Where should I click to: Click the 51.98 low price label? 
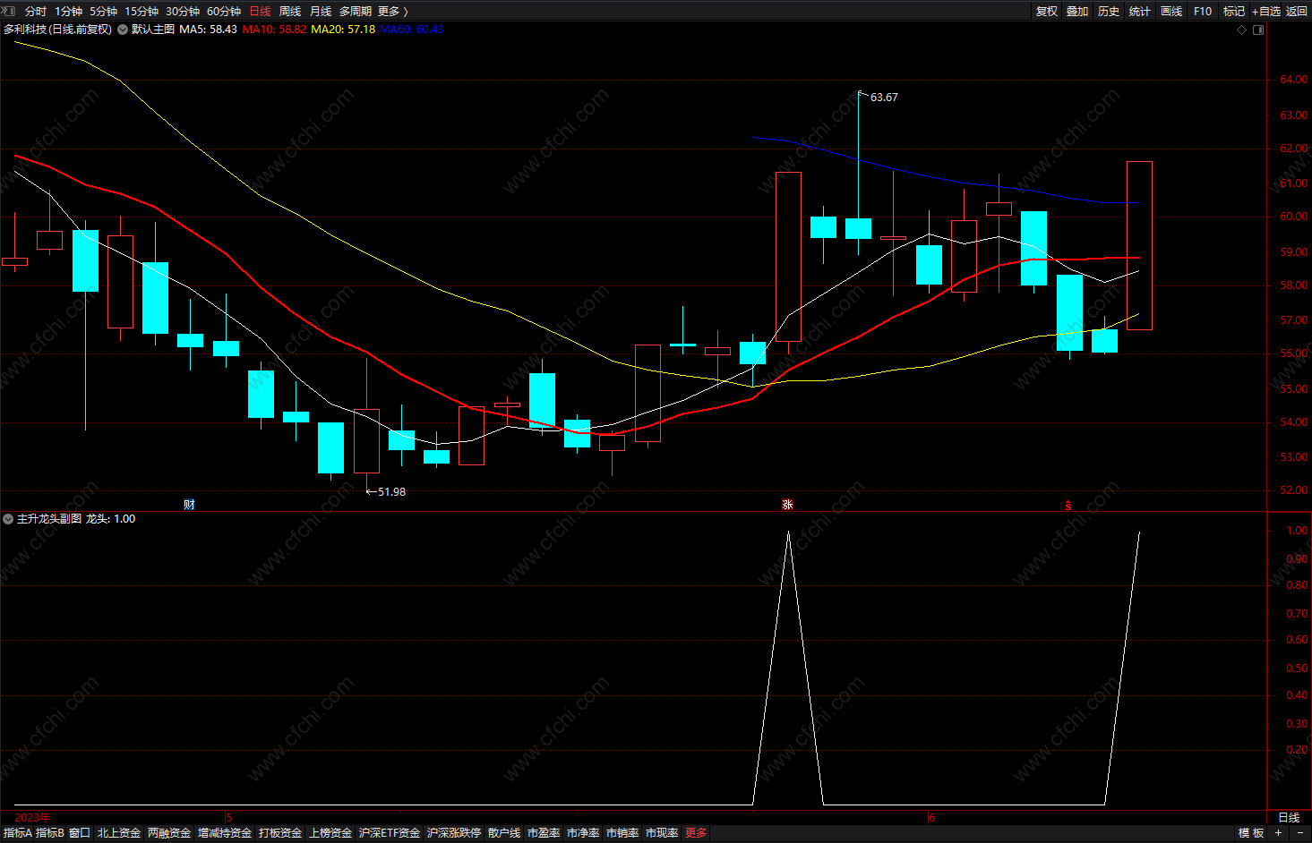click(x=391, y=492)
